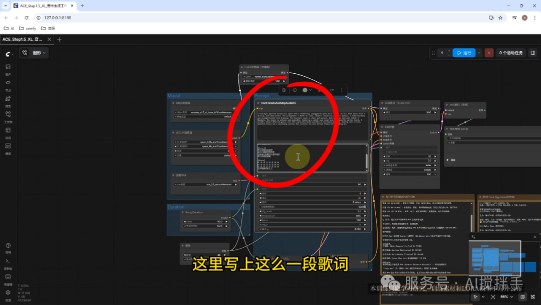Viewport: 541px width, 305px height.
Task: Fit view using the focus icon
Action: 493,296
